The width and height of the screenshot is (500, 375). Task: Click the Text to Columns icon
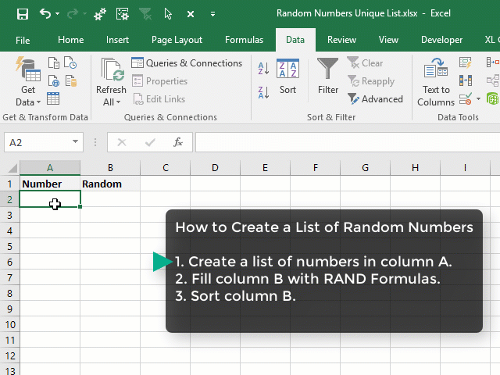(436, 82)
